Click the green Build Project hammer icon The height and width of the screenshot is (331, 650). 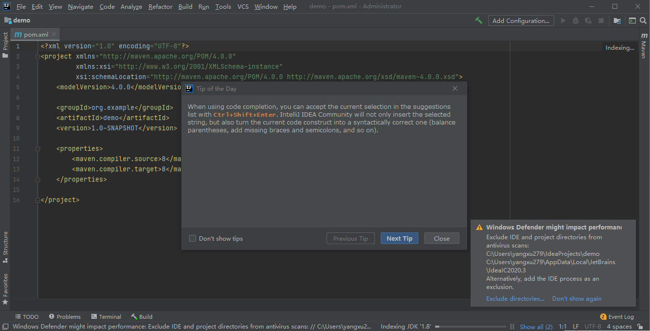(x=478, y=21)
